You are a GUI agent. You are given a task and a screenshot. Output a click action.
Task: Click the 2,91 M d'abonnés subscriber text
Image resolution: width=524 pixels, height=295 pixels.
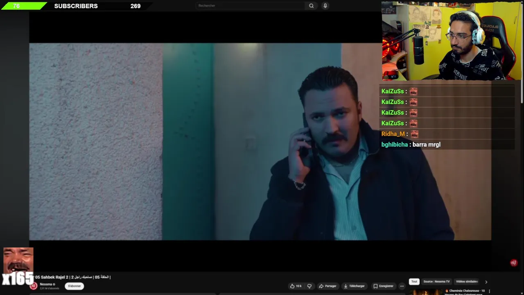tap(50, 288)
